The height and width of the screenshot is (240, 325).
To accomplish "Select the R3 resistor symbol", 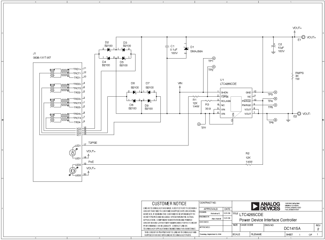I will [x=208, y=101].
